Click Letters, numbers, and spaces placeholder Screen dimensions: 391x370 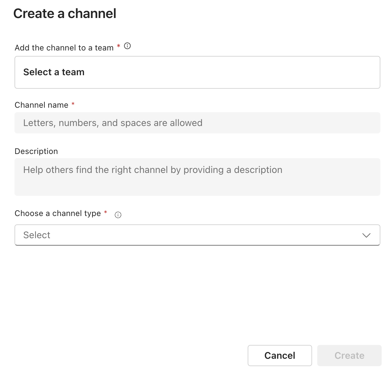113,123
